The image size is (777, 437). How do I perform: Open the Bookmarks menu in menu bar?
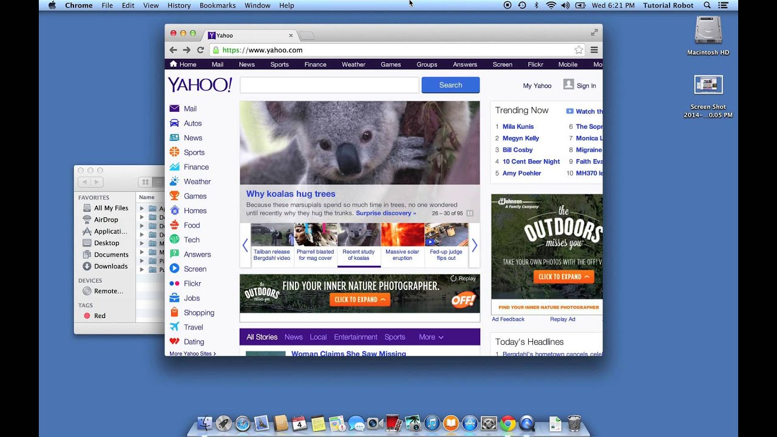point(217,5)
